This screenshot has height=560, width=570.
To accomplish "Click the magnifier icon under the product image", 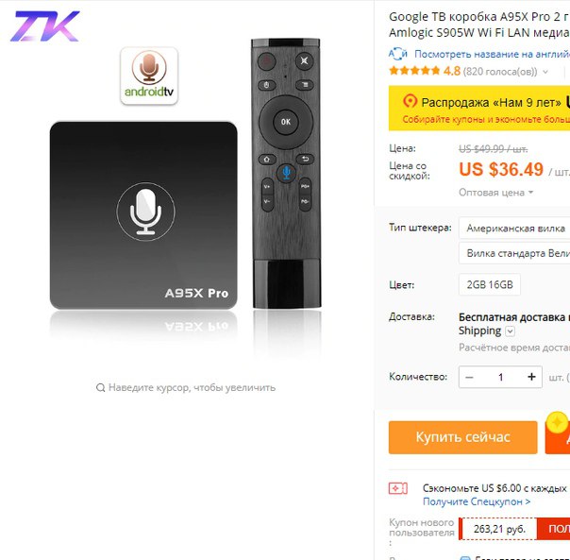I will [x=100, y=388].
